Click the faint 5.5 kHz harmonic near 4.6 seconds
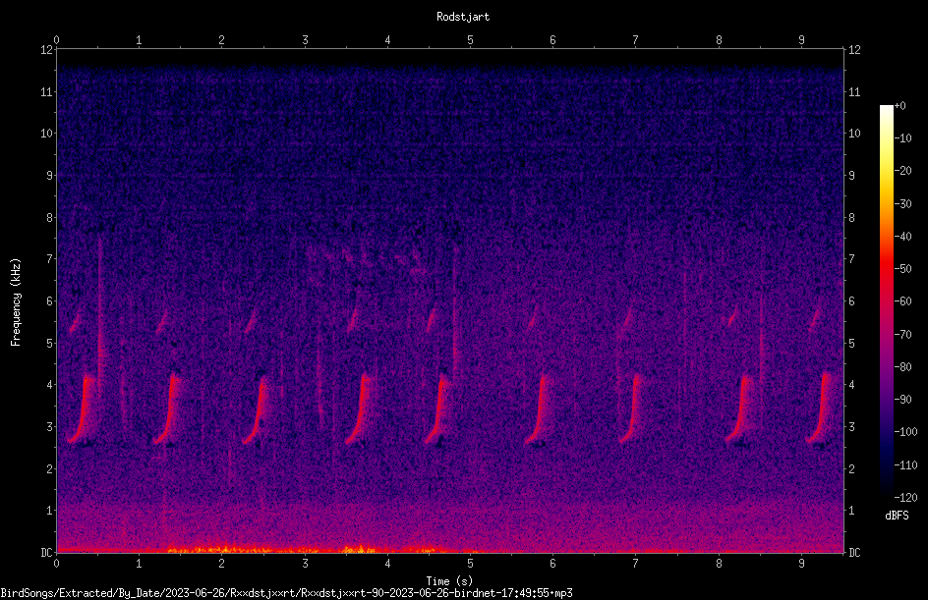This screenshot has width=928, height=600. (x=432, y=318)
